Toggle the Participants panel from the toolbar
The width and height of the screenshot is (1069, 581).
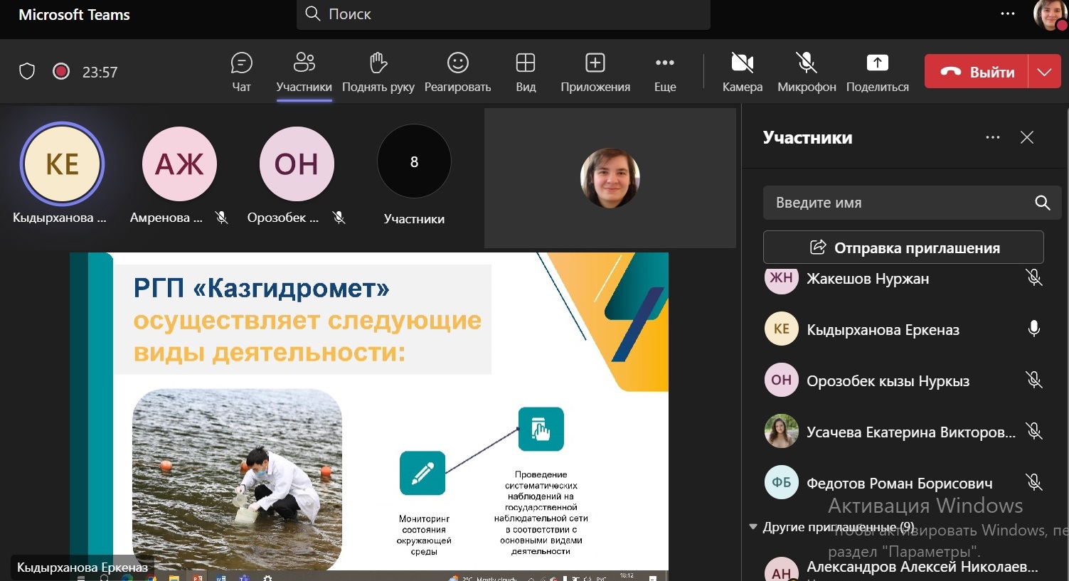tap(304, 72)
